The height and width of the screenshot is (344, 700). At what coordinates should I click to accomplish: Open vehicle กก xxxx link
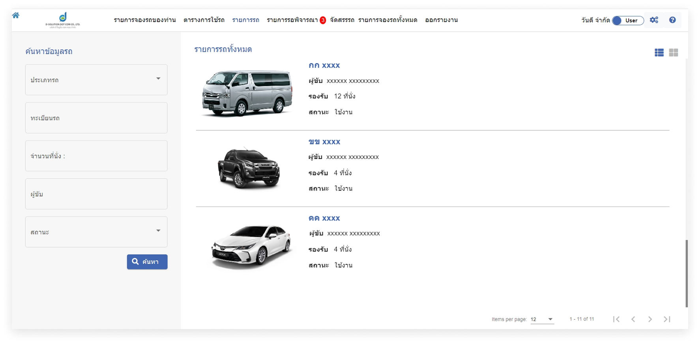point(324,65)
